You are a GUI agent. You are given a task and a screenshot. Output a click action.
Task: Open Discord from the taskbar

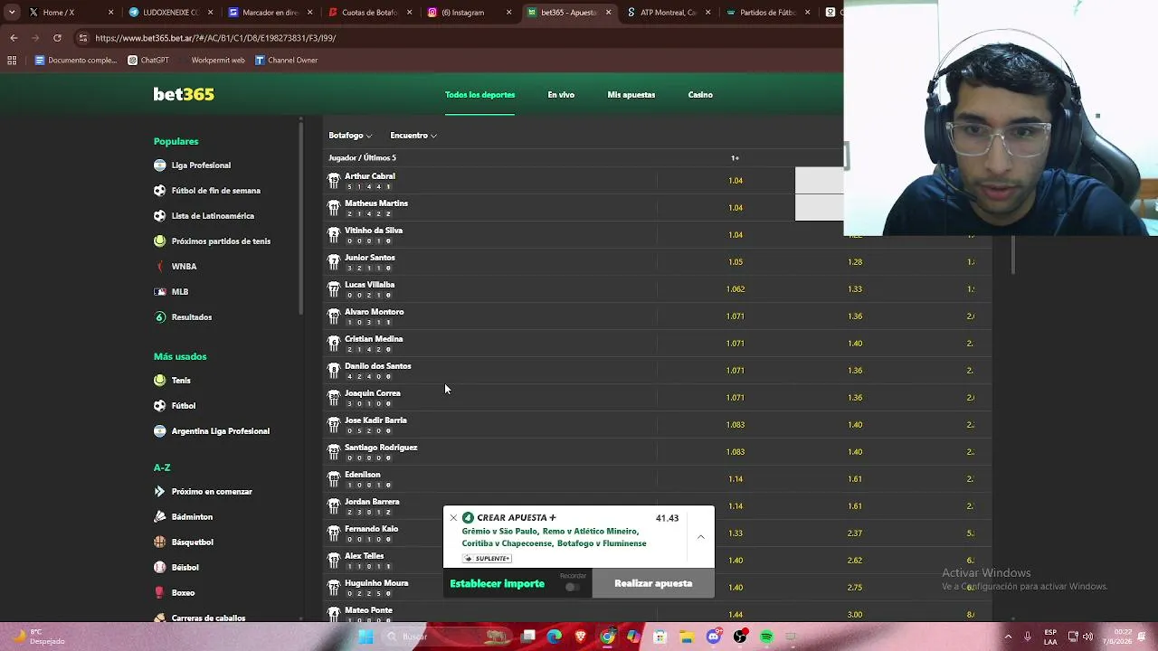pos(714,637)
